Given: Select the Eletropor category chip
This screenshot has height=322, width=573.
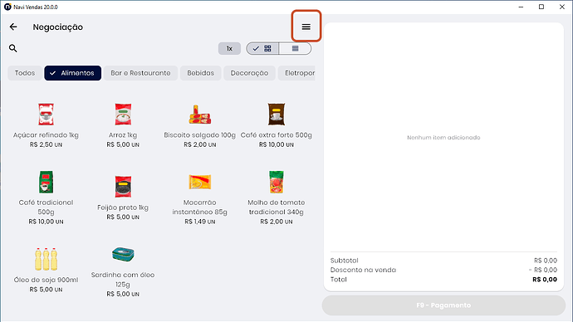Looking at the screenshot, I should click(x=296, y=73).
